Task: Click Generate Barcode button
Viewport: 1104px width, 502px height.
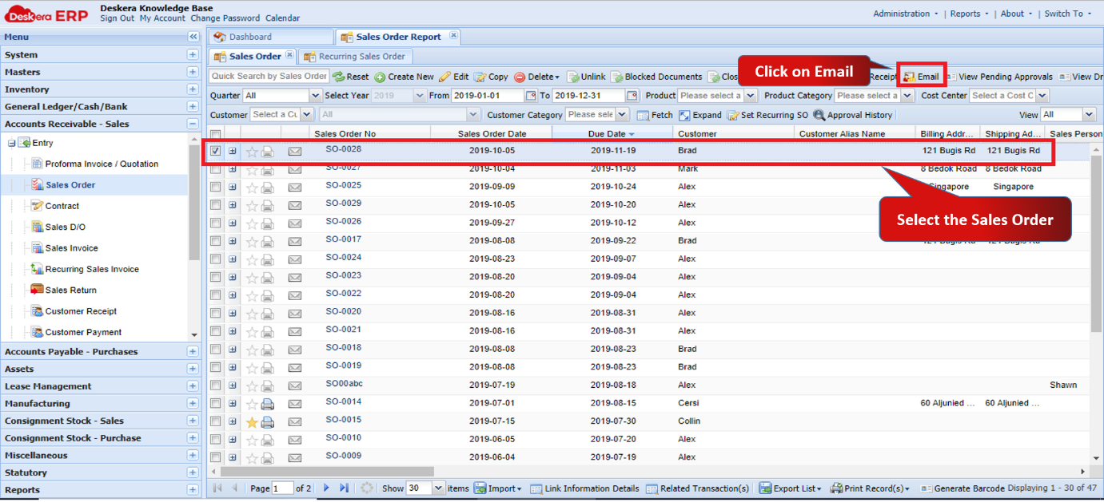Action: pos(963,488)
